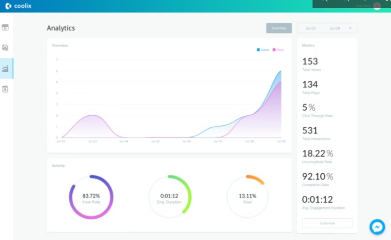Open the Messenger chat bubble
The height and width of the screenshot is (240, 391).
point(377,227)
